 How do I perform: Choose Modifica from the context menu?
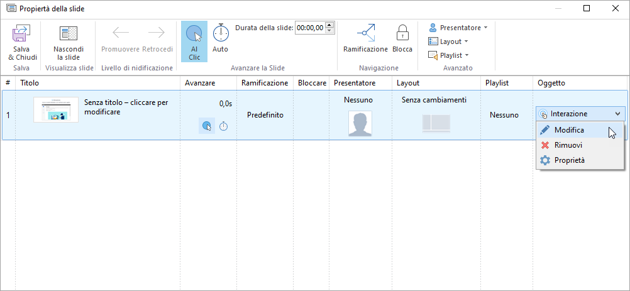569,130
